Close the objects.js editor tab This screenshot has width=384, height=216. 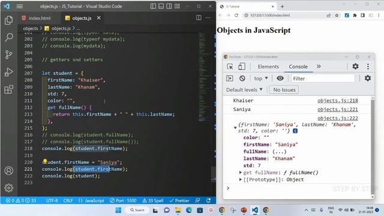[98, 18]
